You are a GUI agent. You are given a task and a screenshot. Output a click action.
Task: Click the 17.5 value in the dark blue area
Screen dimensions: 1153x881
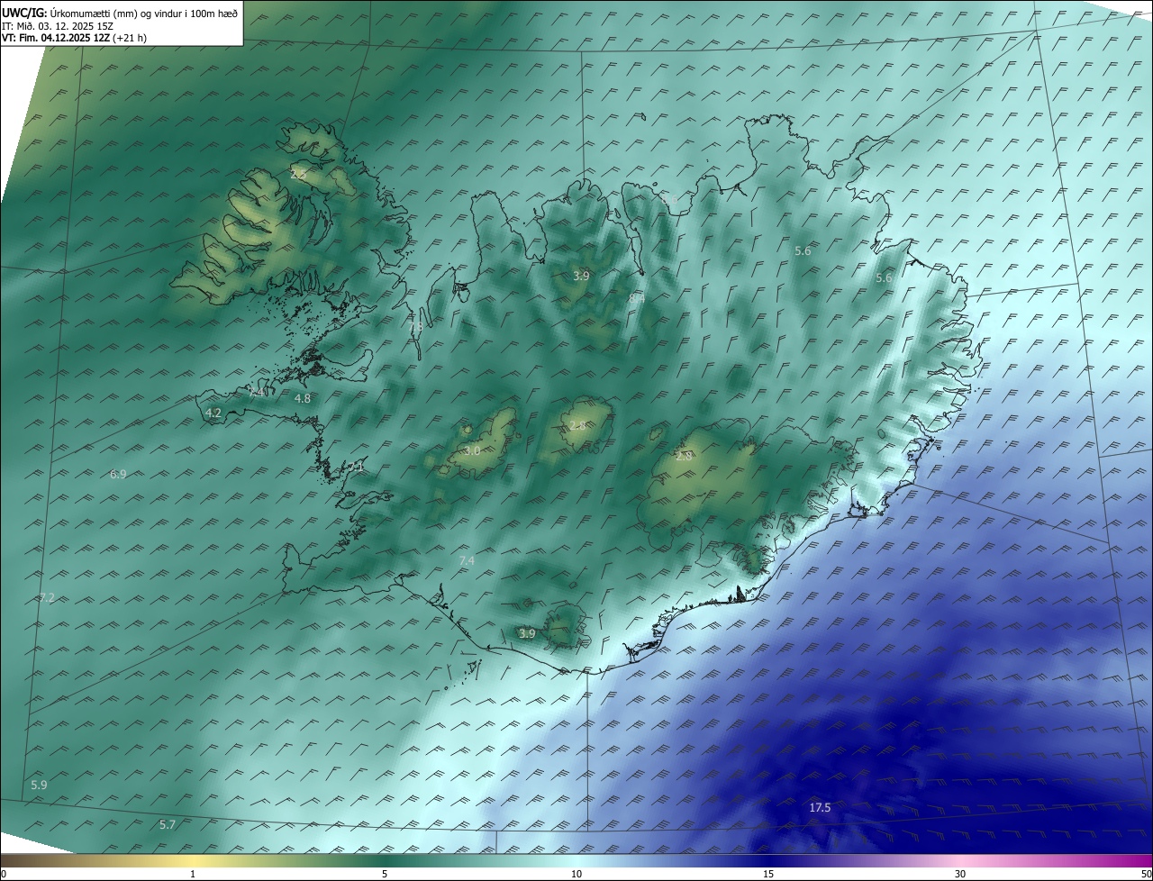pos(820,808)
